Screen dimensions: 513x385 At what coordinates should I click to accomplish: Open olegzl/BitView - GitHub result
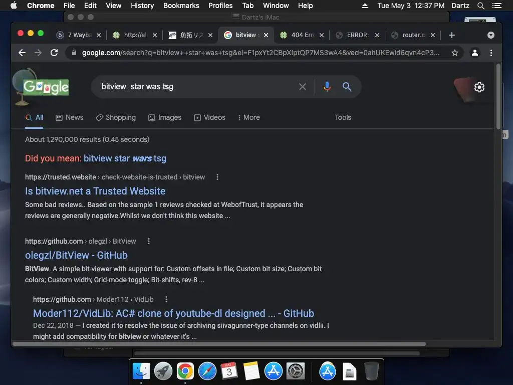click(76, 255)
